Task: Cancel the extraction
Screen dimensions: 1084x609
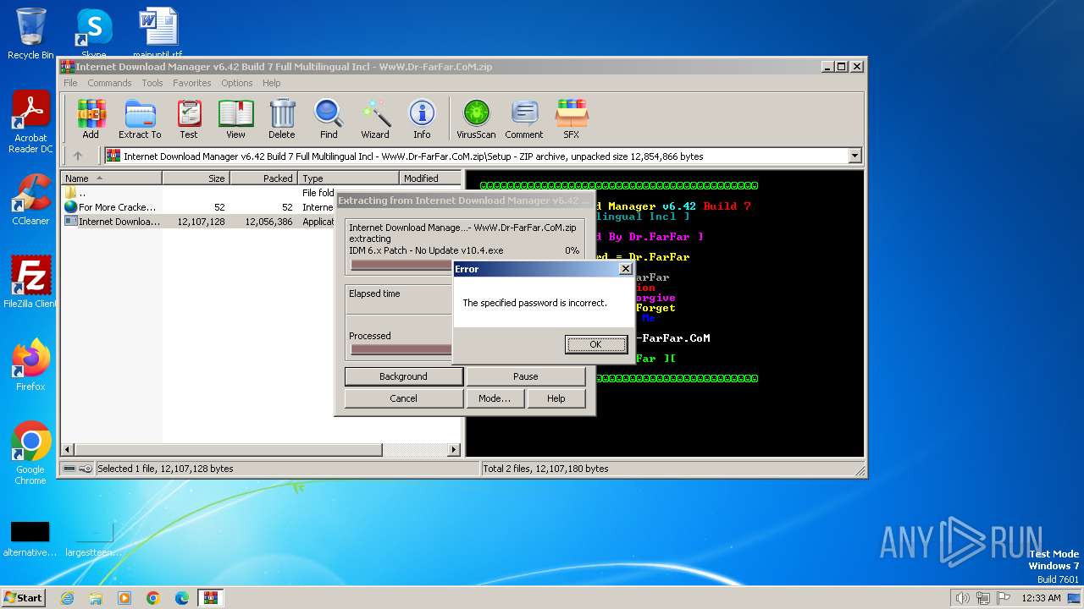Action: [x=403, y=398]
